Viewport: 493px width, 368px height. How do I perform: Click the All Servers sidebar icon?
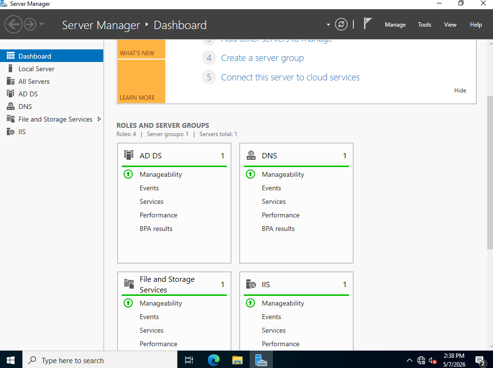(10, 81)
